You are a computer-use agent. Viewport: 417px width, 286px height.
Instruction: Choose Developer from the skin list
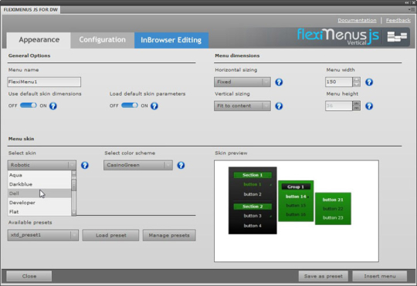[x=39, y=203]
